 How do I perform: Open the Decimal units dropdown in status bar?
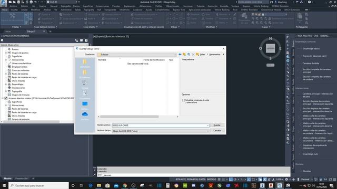coord(306,180)
